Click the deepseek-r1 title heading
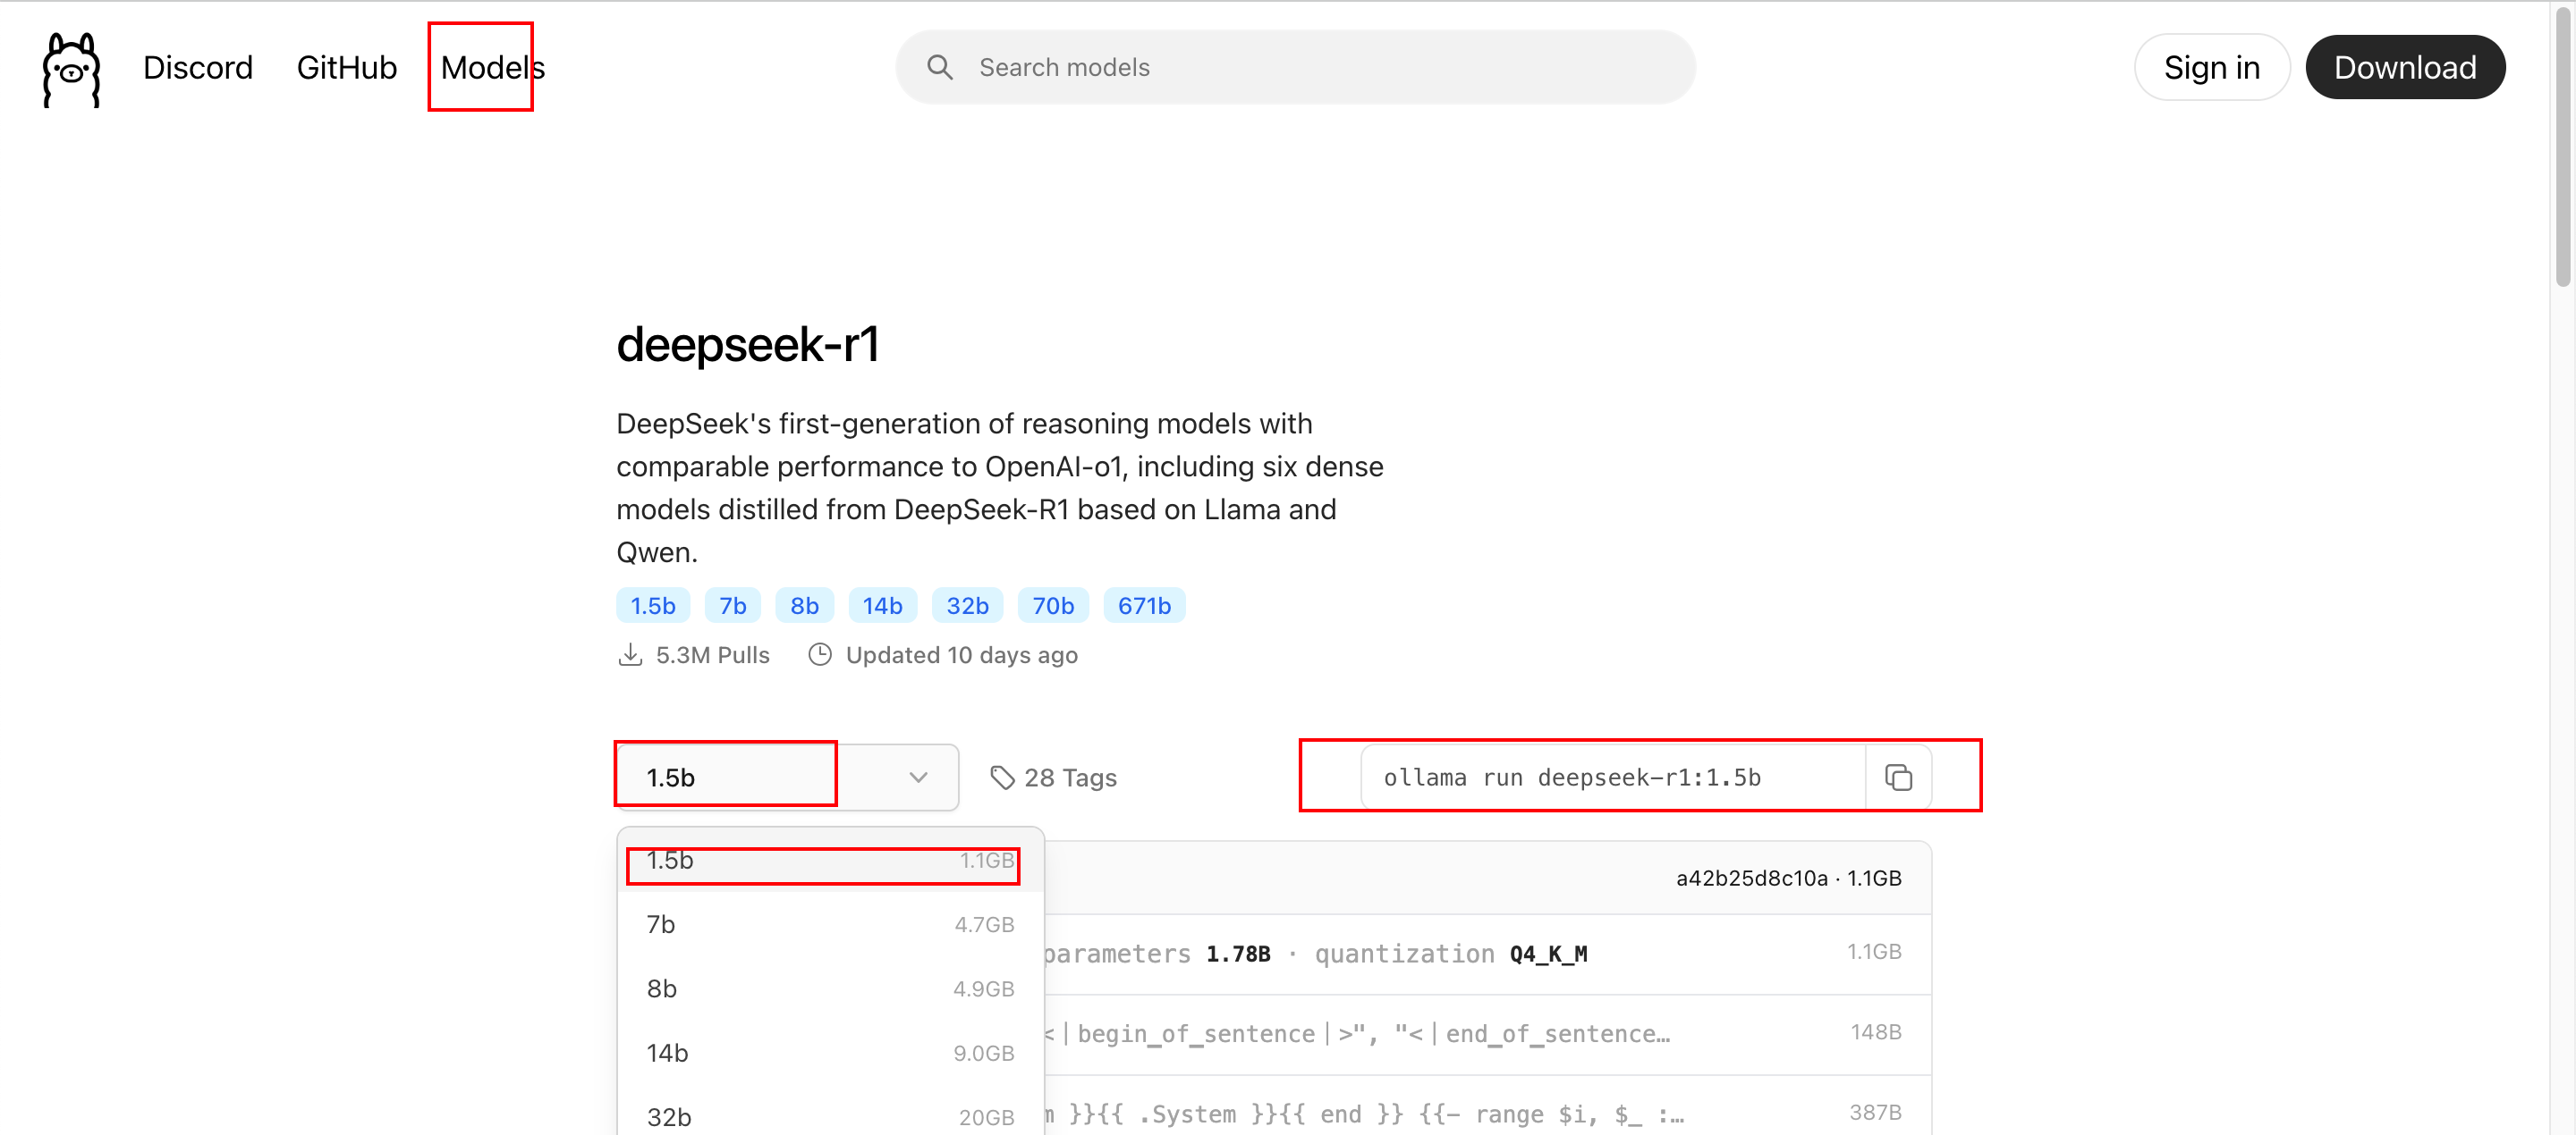2576x1135 pixels. click(x=748, y=345)
